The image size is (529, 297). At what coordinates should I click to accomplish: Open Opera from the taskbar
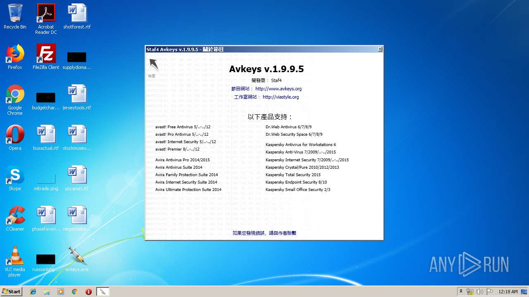(88, 292)
